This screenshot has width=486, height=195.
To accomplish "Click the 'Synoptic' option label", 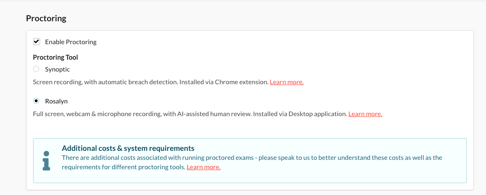I will click(x=57, y=69).
